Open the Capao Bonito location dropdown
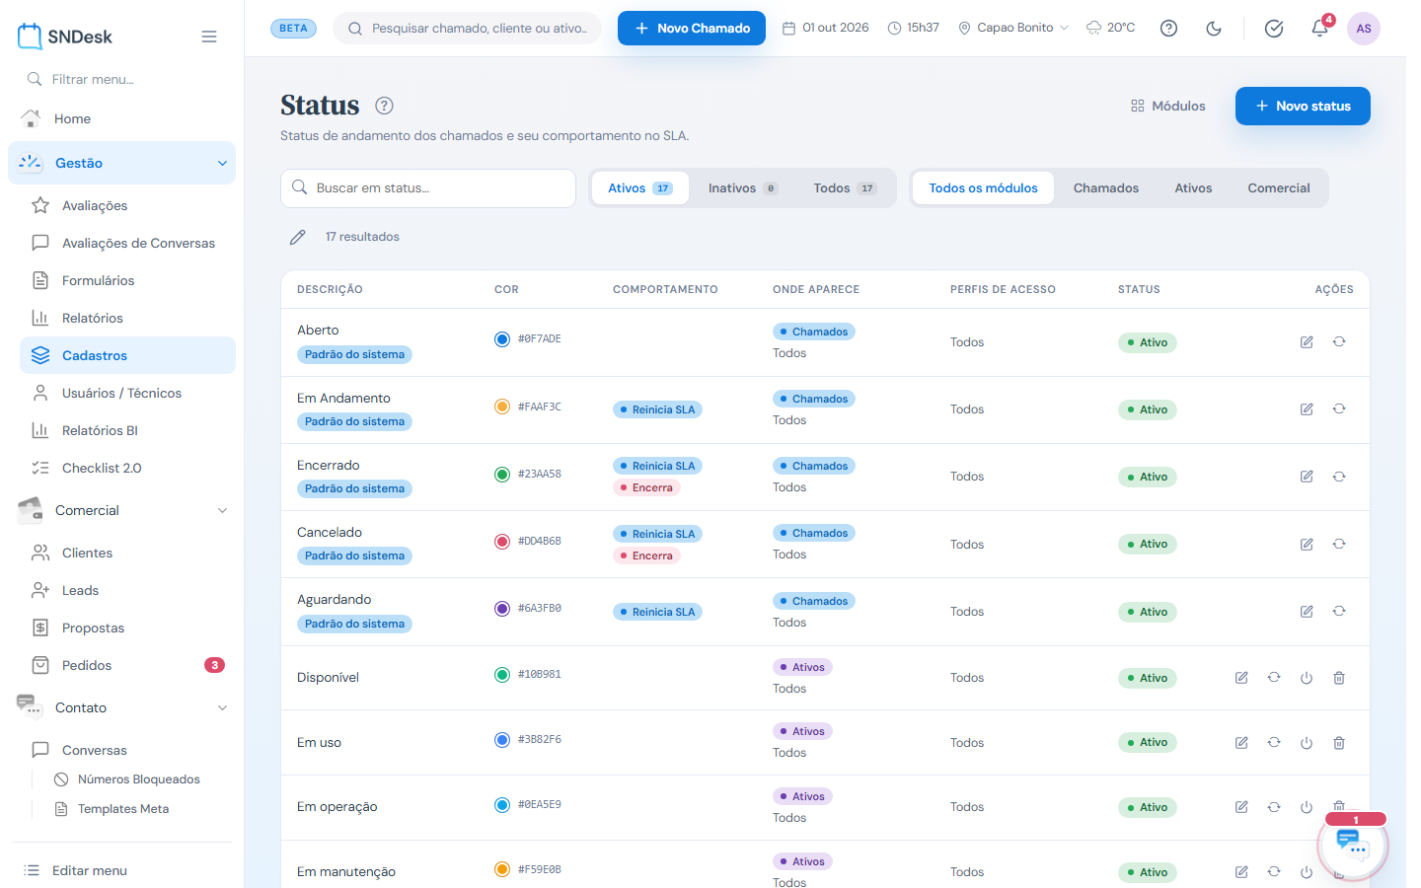This screenshot has height=888, width=1421. pos(1013,29)
